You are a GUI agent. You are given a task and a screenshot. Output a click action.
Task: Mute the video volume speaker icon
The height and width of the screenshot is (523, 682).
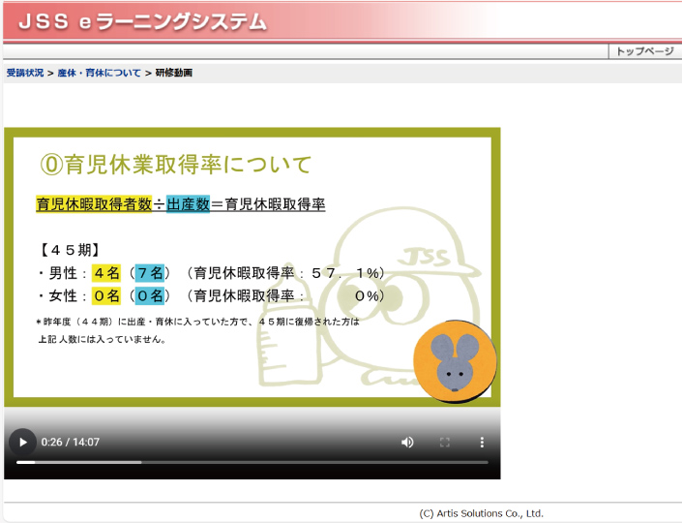(407, 443)
